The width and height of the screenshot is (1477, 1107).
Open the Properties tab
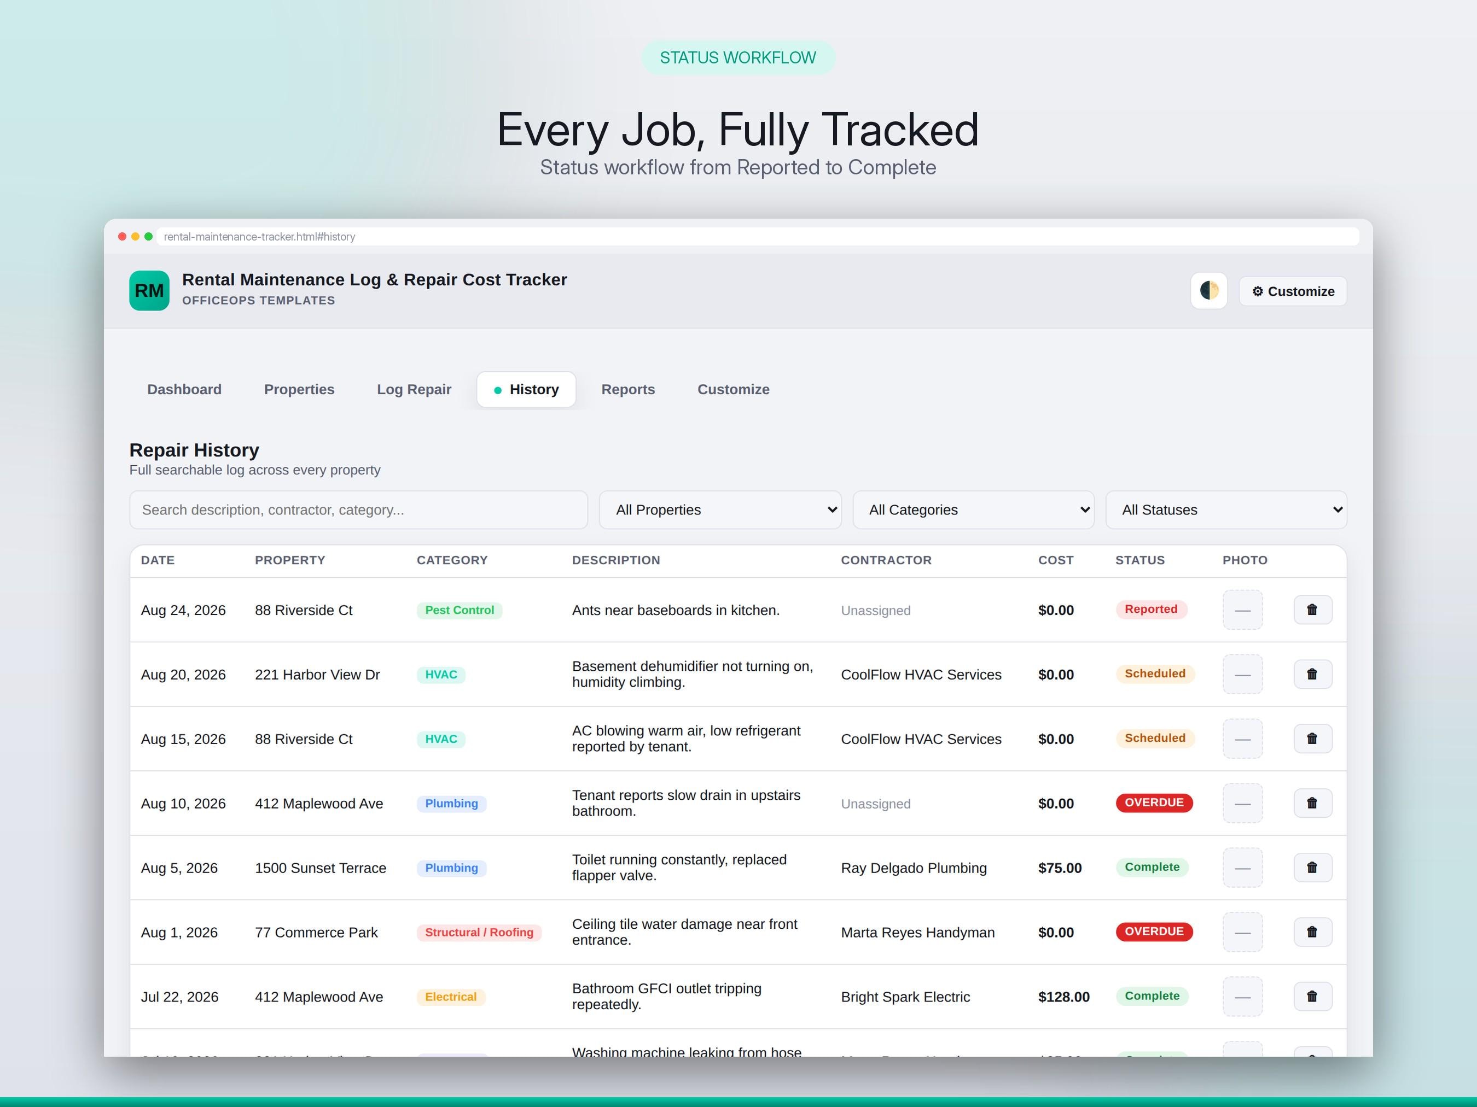(x=299, y=390)
